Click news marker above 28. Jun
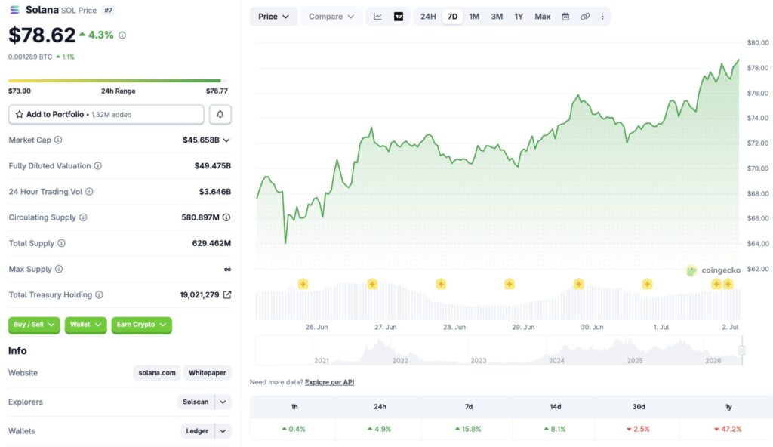Screen dimensions: 773x447 click(x=441, y=284)
